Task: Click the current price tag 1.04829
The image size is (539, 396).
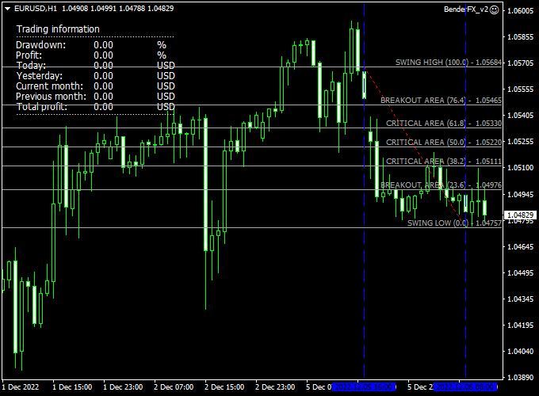Action: [520, 215]
